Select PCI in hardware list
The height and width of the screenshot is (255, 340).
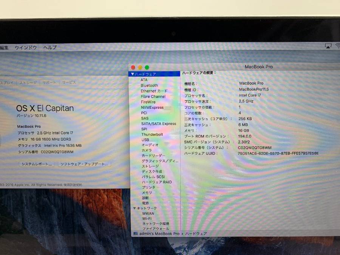click(x=144, y=113)
